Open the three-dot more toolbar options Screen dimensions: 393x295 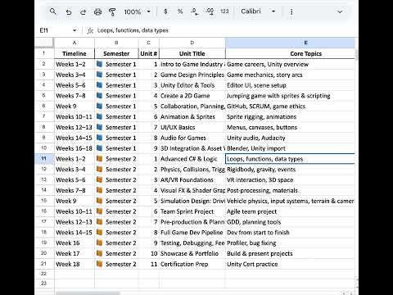click(291, 11)
